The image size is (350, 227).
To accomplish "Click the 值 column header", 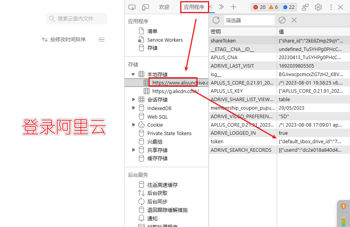I will click(x=313, y=32).
